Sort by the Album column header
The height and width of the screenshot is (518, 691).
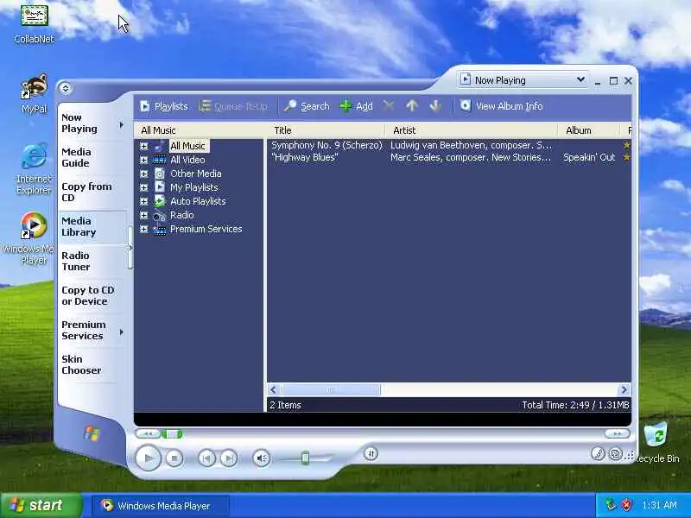(x=588, y=130)
